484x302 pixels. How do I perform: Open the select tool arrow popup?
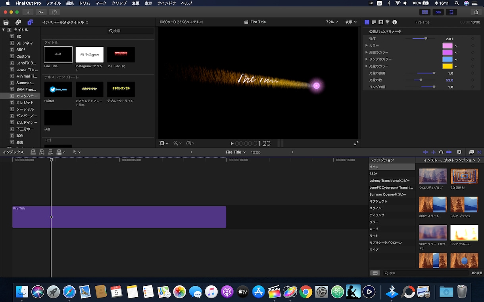tap(77, 152)
